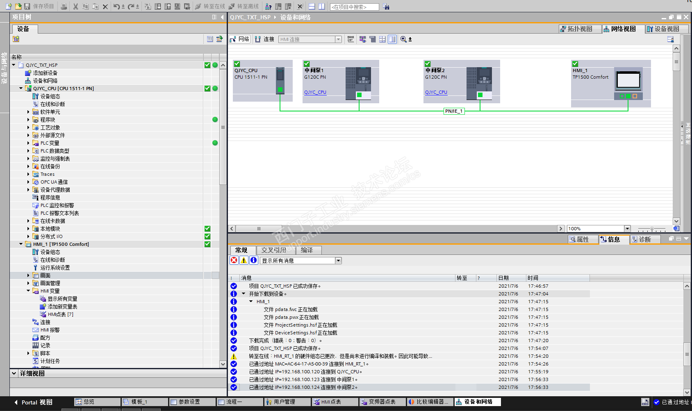Click the upload from device icon
This screenshot has width=692, height=411.
point(168,6)
